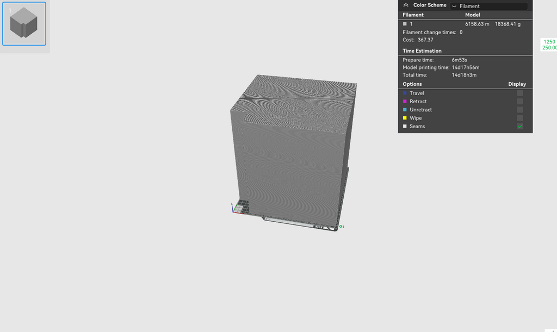Click the filament 1 gray color swatch
This screenshot has height=332, width=557.
405,24
